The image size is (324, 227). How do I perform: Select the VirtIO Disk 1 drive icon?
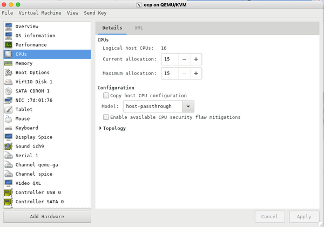(9, 82)
